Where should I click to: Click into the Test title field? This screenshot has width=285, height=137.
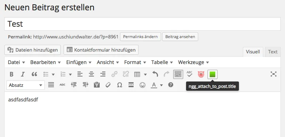point(142,24)
